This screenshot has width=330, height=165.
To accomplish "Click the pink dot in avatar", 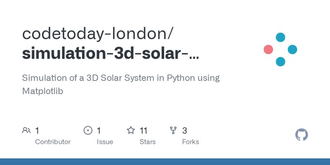I will tap(269, 49).
